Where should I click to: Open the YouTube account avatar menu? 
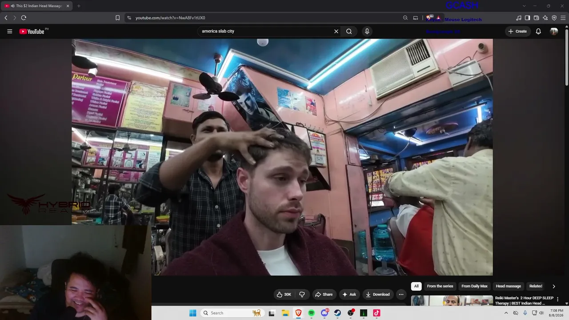tap(554, 32)
